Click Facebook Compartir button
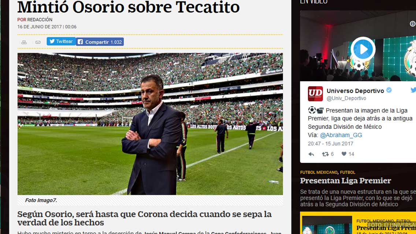This screenshot has width=416, height=234. 100,42
